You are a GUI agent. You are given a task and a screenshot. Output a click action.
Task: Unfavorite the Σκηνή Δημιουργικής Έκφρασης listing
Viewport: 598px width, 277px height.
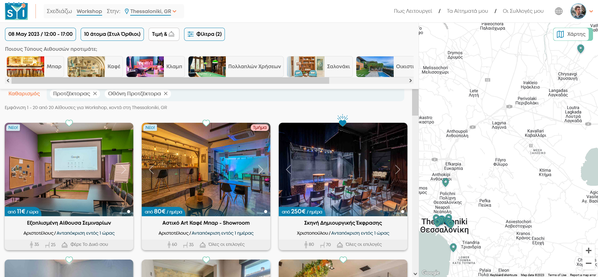tap(343, 122)
